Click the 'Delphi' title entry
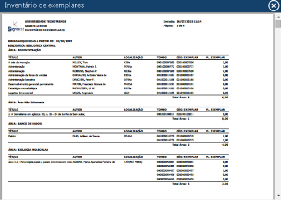The image size is (281, 201). tap(11, 136)
